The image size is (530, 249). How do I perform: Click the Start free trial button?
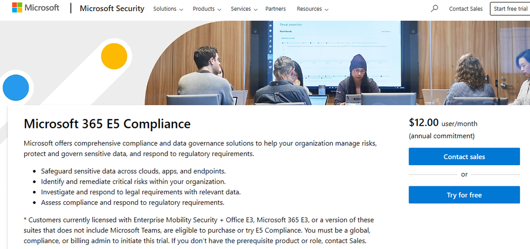pyautogui.click(x=510, y=9)
